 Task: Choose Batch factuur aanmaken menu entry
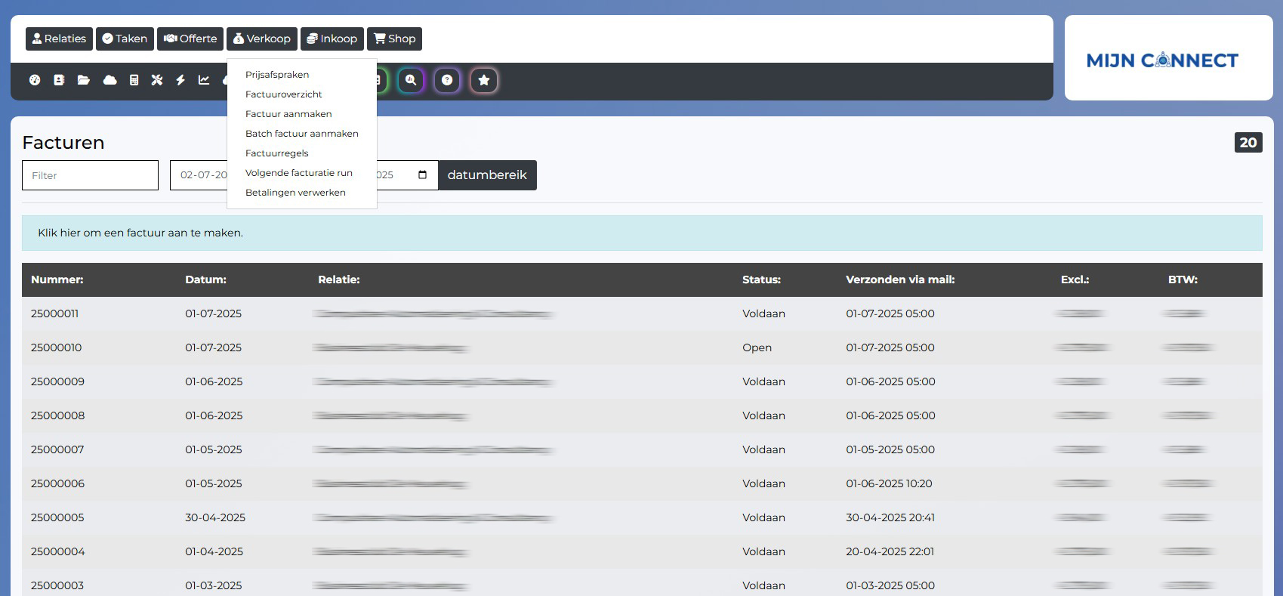coord(301,134)
